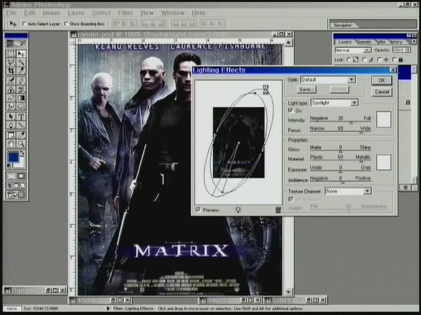Toggle the Preview checkbox
This screenshot has width=421, height=315.
(x=198, y=210)
